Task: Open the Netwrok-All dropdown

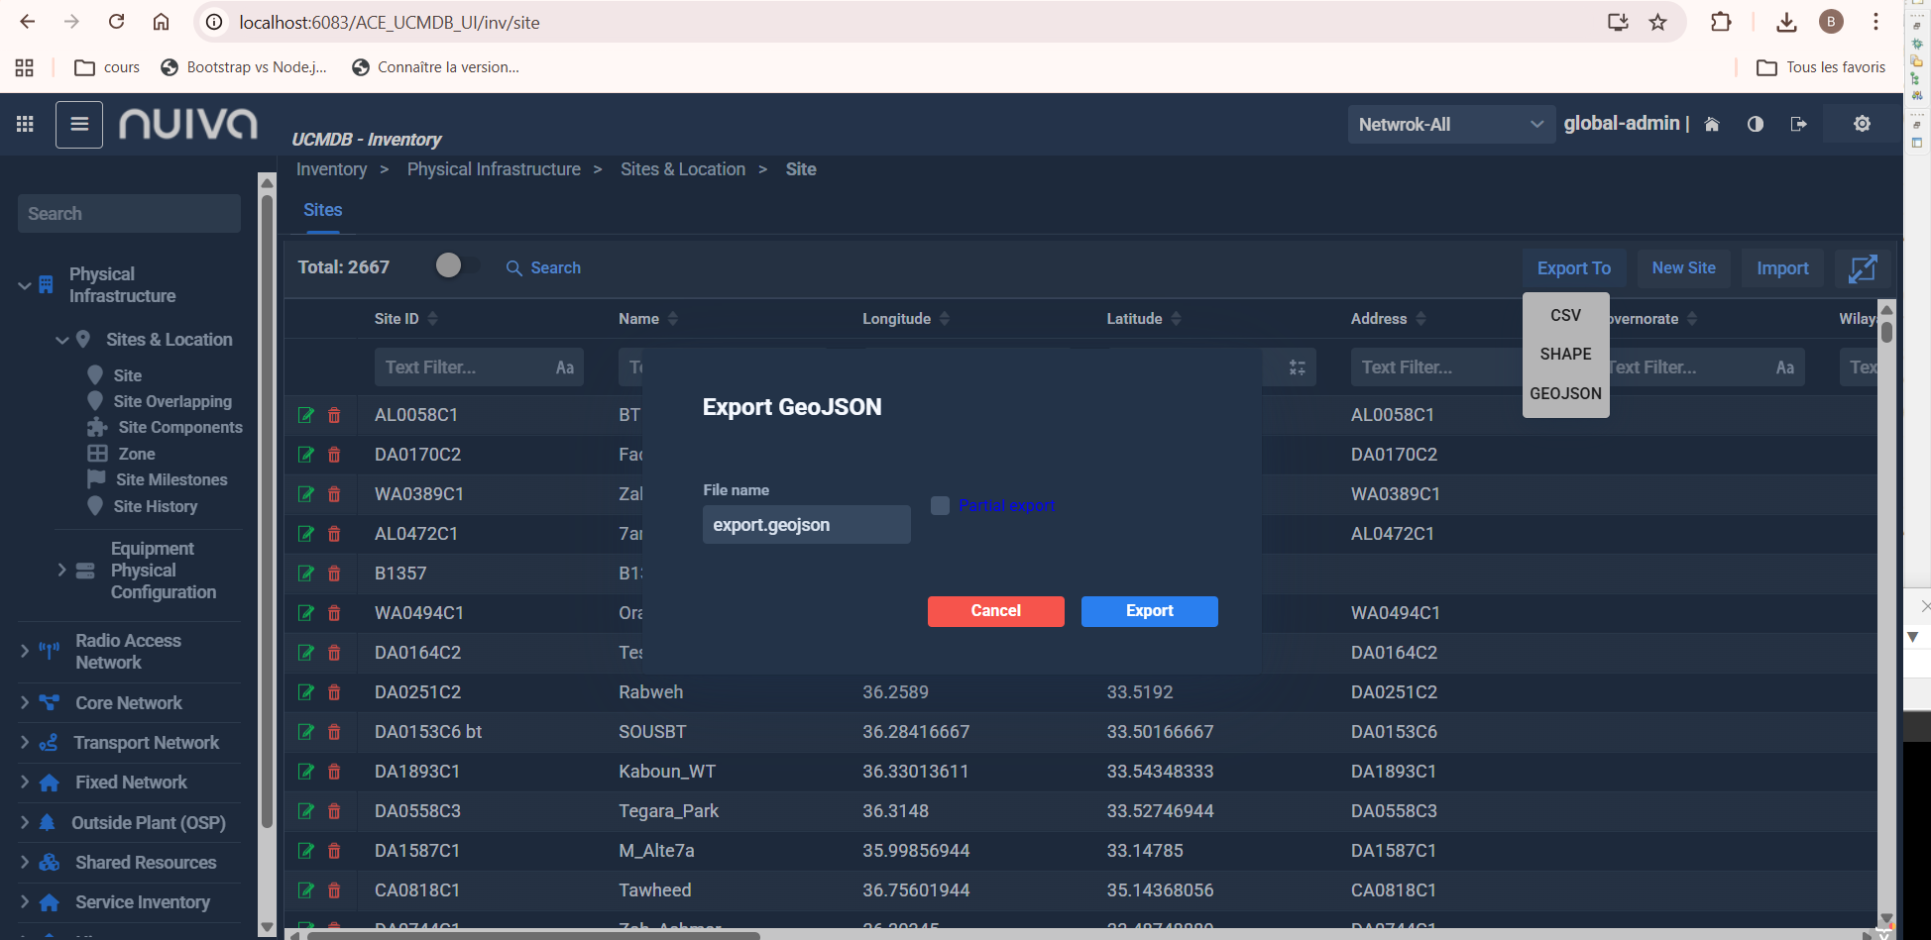Action: coord(1450,125)
